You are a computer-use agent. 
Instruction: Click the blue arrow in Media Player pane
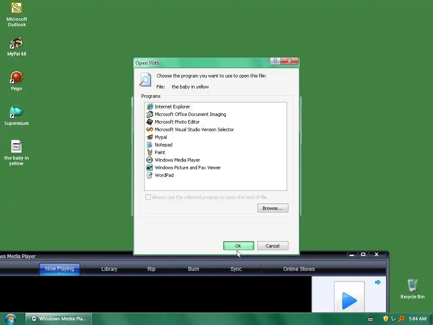(378, 282)
